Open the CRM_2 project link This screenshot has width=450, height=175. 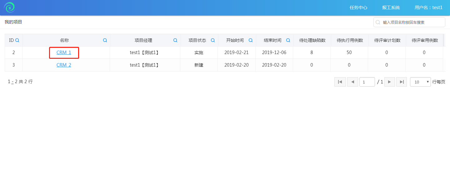coord(64,65)
